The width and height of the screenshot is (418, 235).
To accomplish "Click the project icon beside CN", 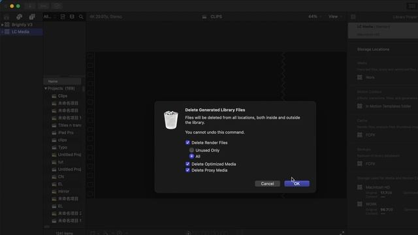I will tap(54, 177).
